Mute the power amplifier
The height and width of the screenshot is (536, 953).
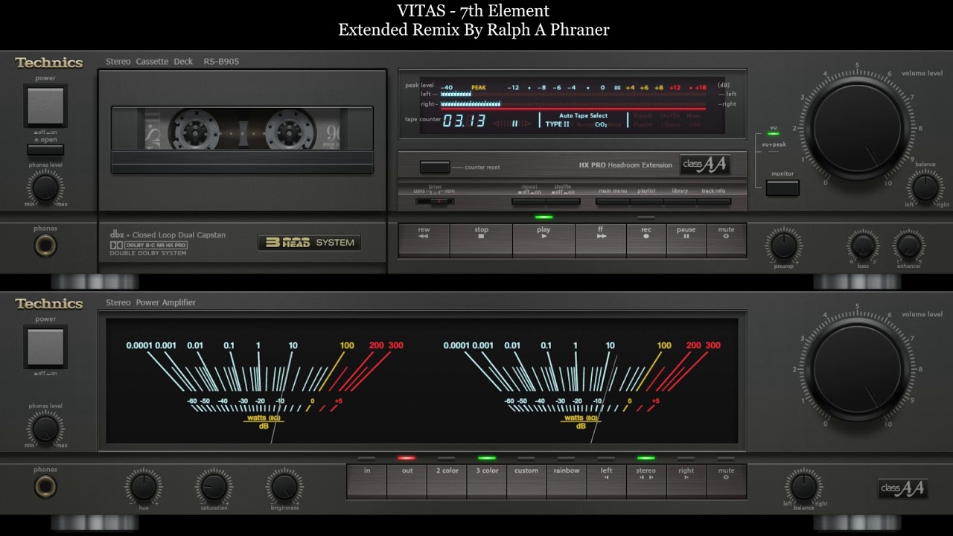click(726, 481)
